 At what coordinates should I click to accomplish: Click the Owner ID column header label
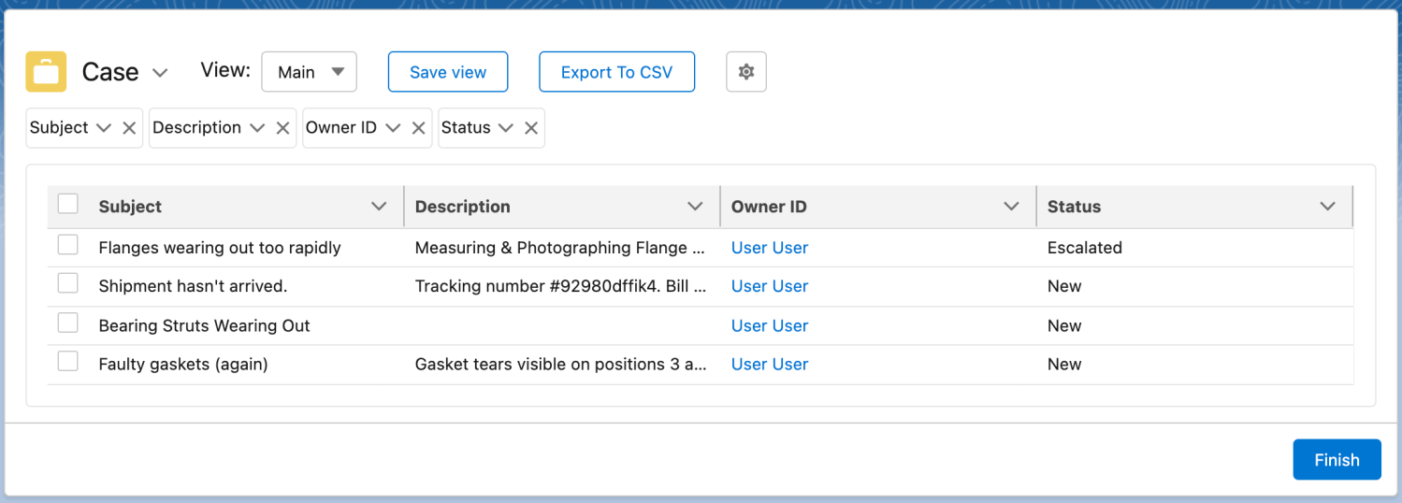click(769, 207)
